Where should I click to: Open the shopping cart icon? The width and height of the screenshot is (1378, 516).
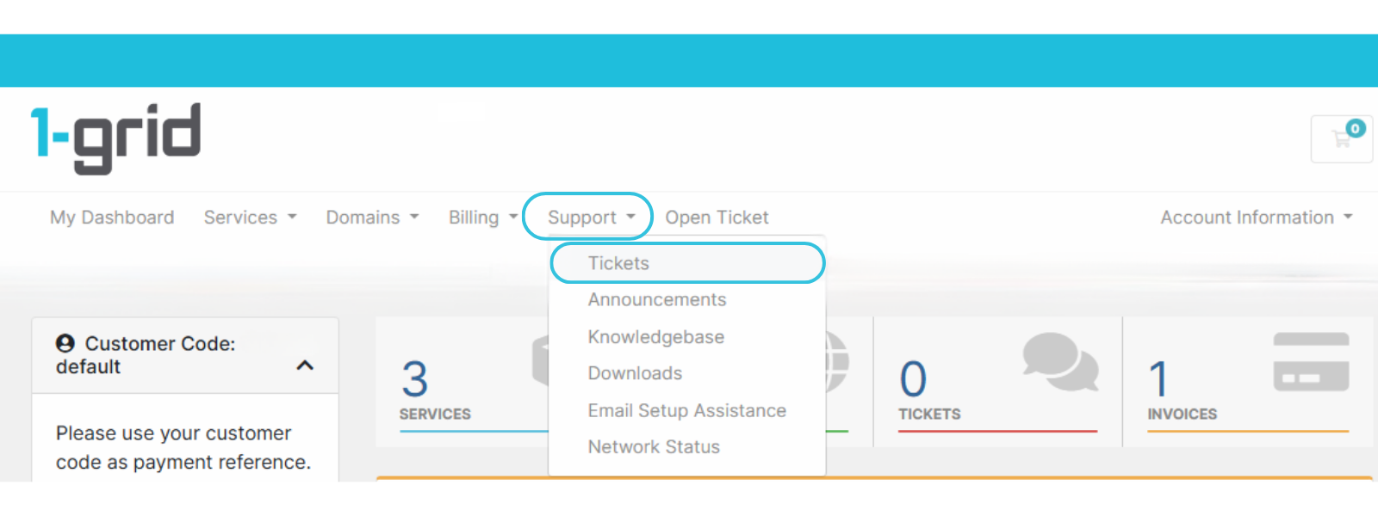click(1342, 139)
